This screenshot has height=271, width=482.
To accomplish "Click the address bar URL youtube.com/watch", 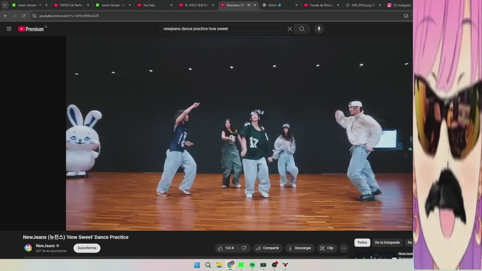I will 69,16.
